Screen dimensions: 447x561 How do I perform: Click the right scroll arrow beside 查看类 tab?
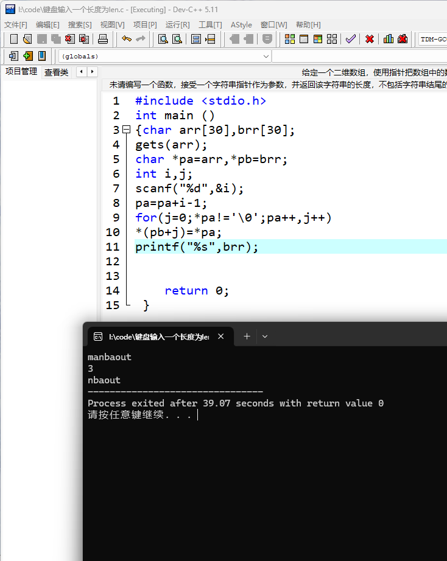[93, 72]
